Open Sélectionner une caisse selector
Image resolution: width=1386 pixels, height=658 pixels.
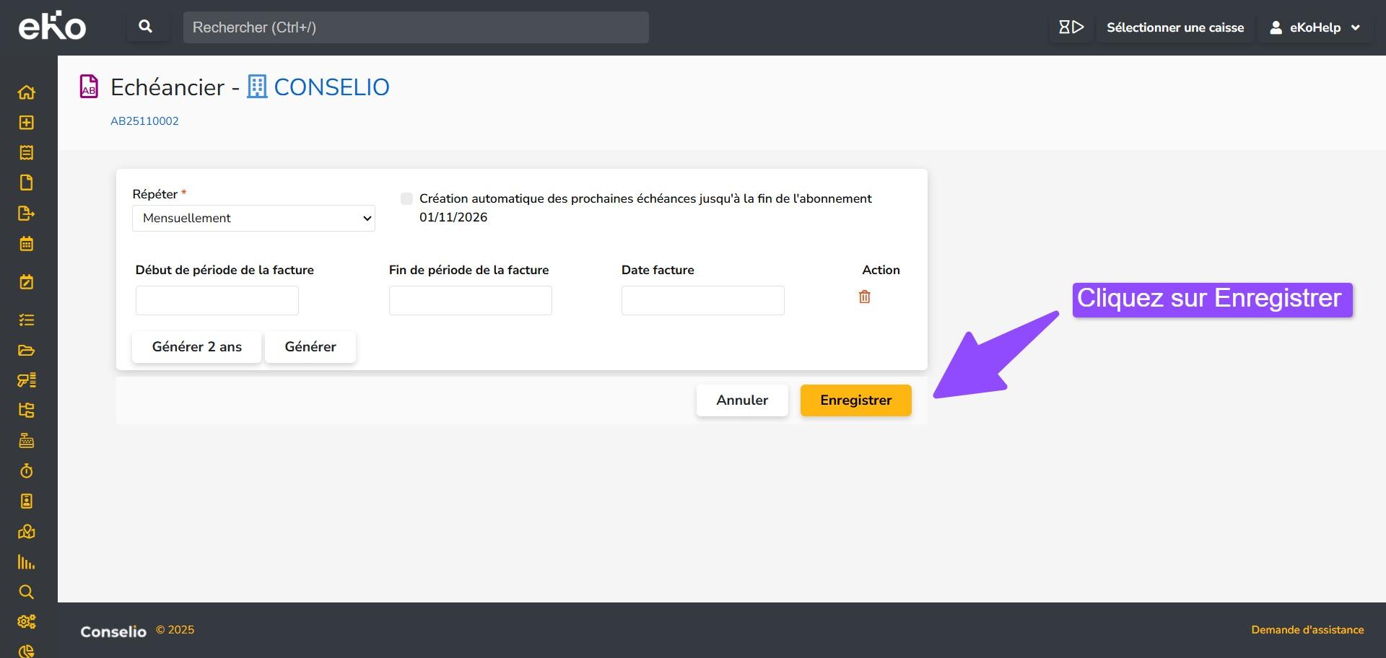[1174, 27]
